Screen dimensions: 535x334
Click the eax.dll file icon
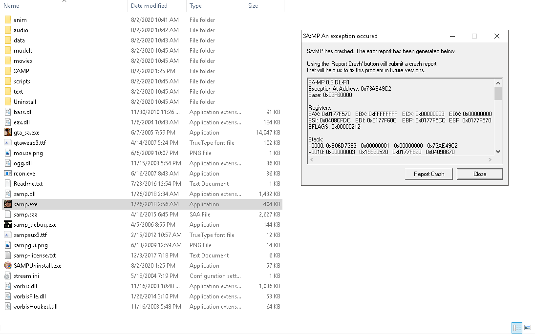(8, 122)
